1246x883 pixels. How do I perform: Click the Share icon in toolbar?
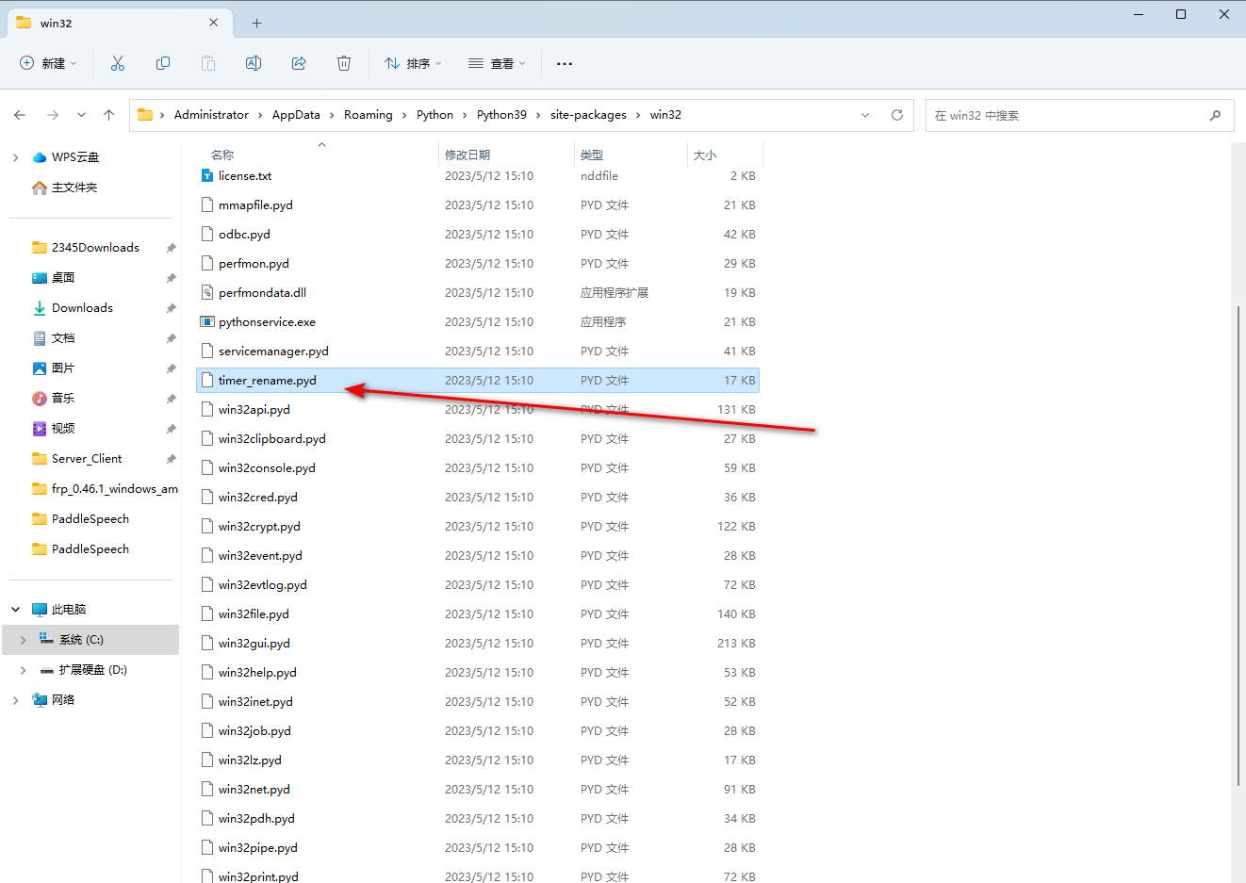coord(299,63)
